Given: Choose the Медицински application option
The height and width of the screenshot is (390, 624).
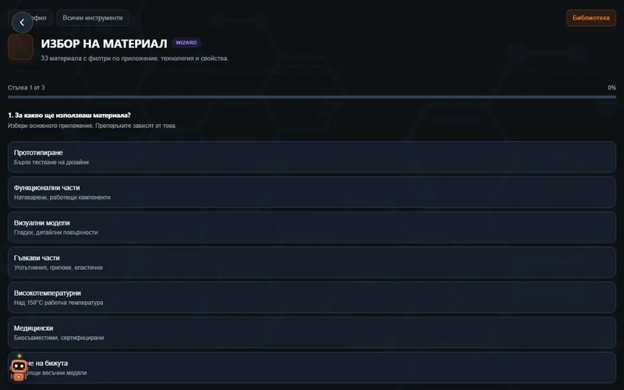Looking at the screenshot, I should point(312,332).
